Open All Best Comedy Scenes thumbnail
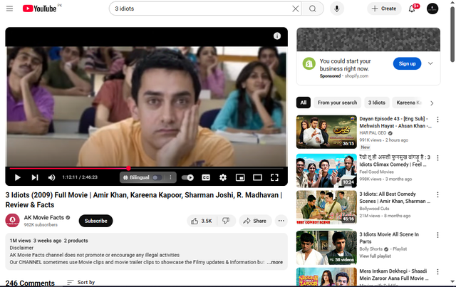Image resolution: width=456 pixels, height=287 pixels. [326, 207]
